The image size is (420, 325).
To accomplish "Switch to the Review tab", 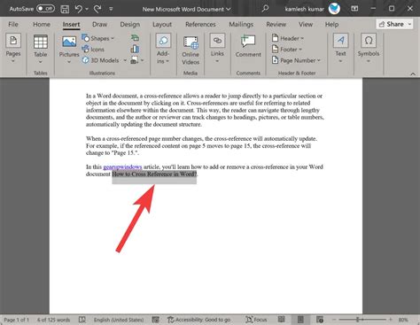I will click(276, 24).
